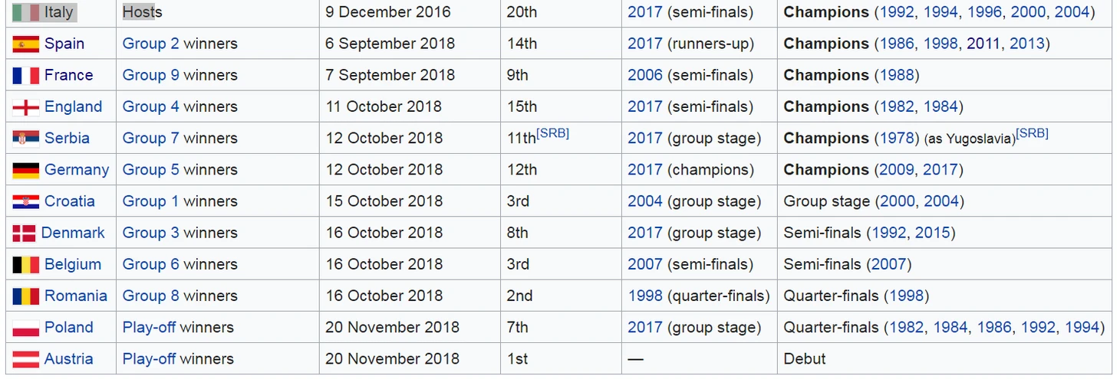The image size is (1120, 379).
Task: Open the Poland team link
Action: click(x=68, y=327)
